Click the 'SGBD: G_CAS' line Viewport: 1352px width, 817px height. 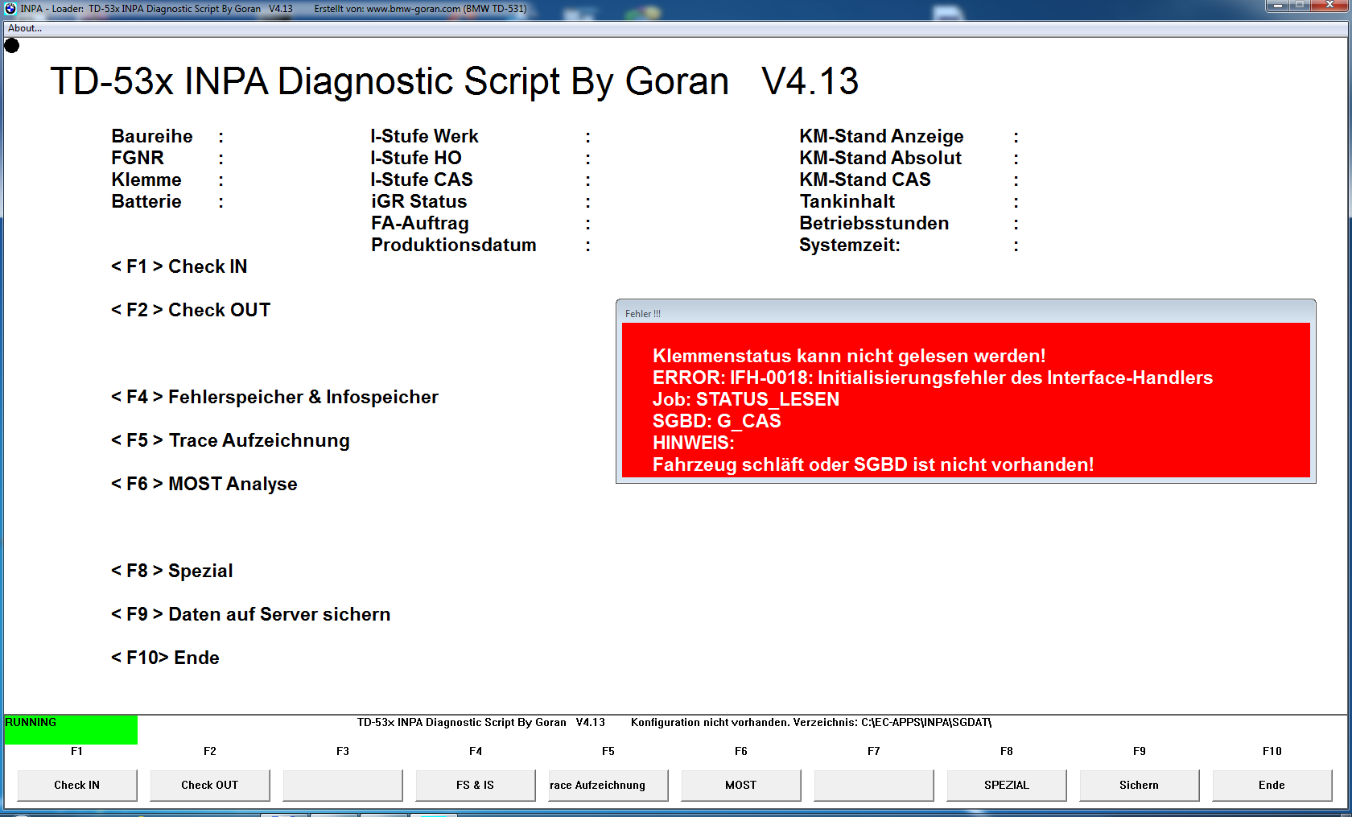coord(717,421)
